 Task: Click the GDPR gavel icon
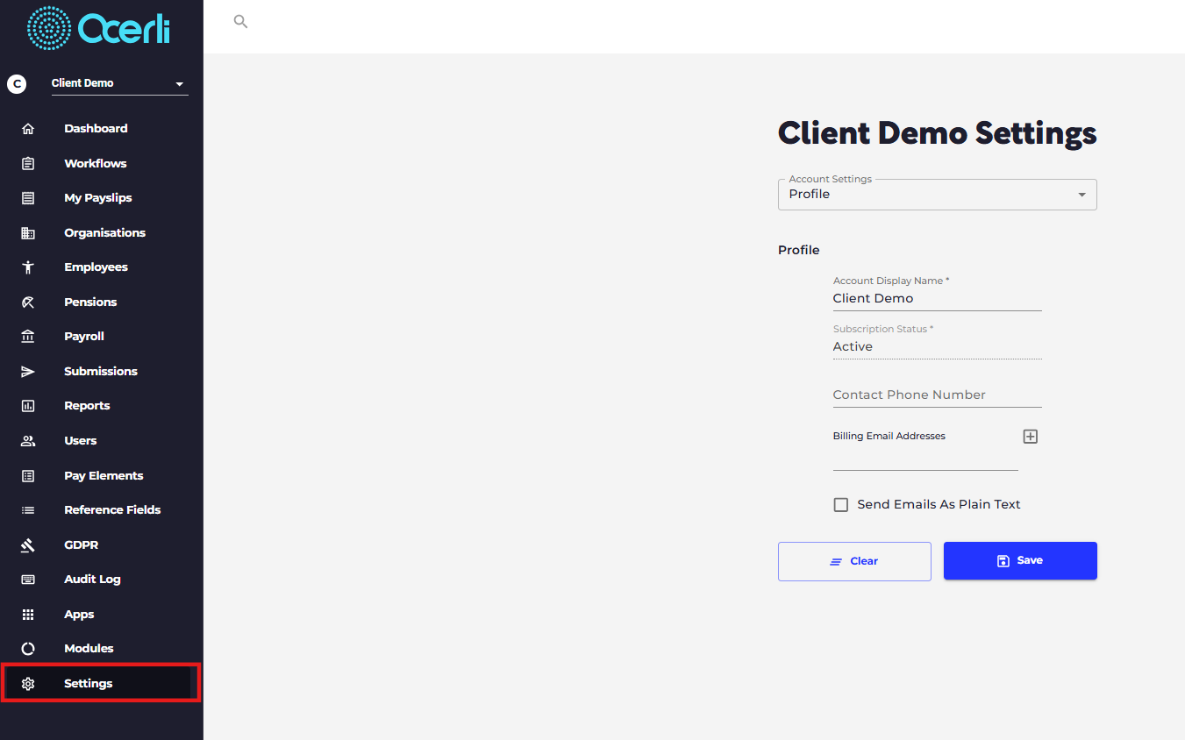click(x=28, y=545)
